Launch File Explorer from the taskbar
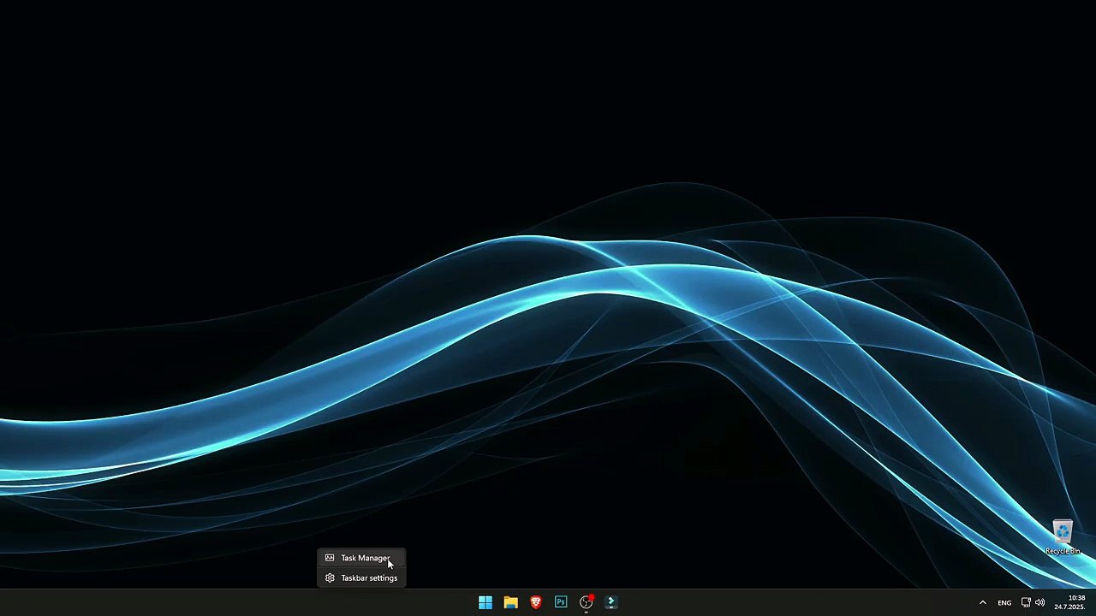 (510, 602)
